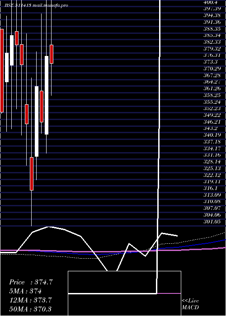Click the 361.26 price axis label
The width and height of the screenshot is (226, 316).
212,88
